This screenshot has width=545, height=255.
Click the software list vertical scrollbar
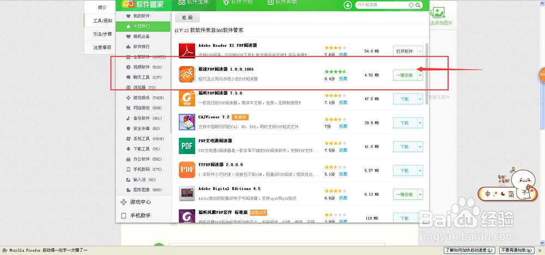coord(427,74)
